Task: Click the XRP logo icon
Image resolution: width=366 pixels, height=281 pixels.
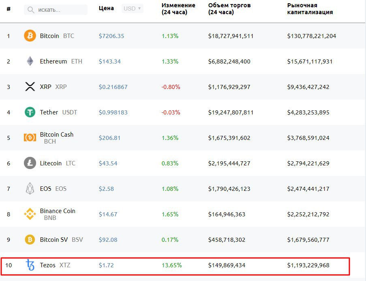Action: tap(30, 87)
